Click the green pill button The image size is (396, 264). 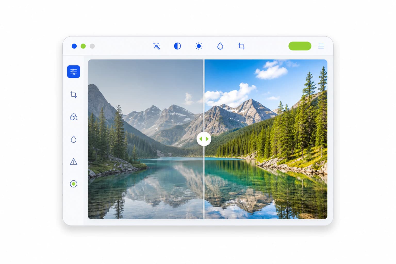tap(300, 46)
